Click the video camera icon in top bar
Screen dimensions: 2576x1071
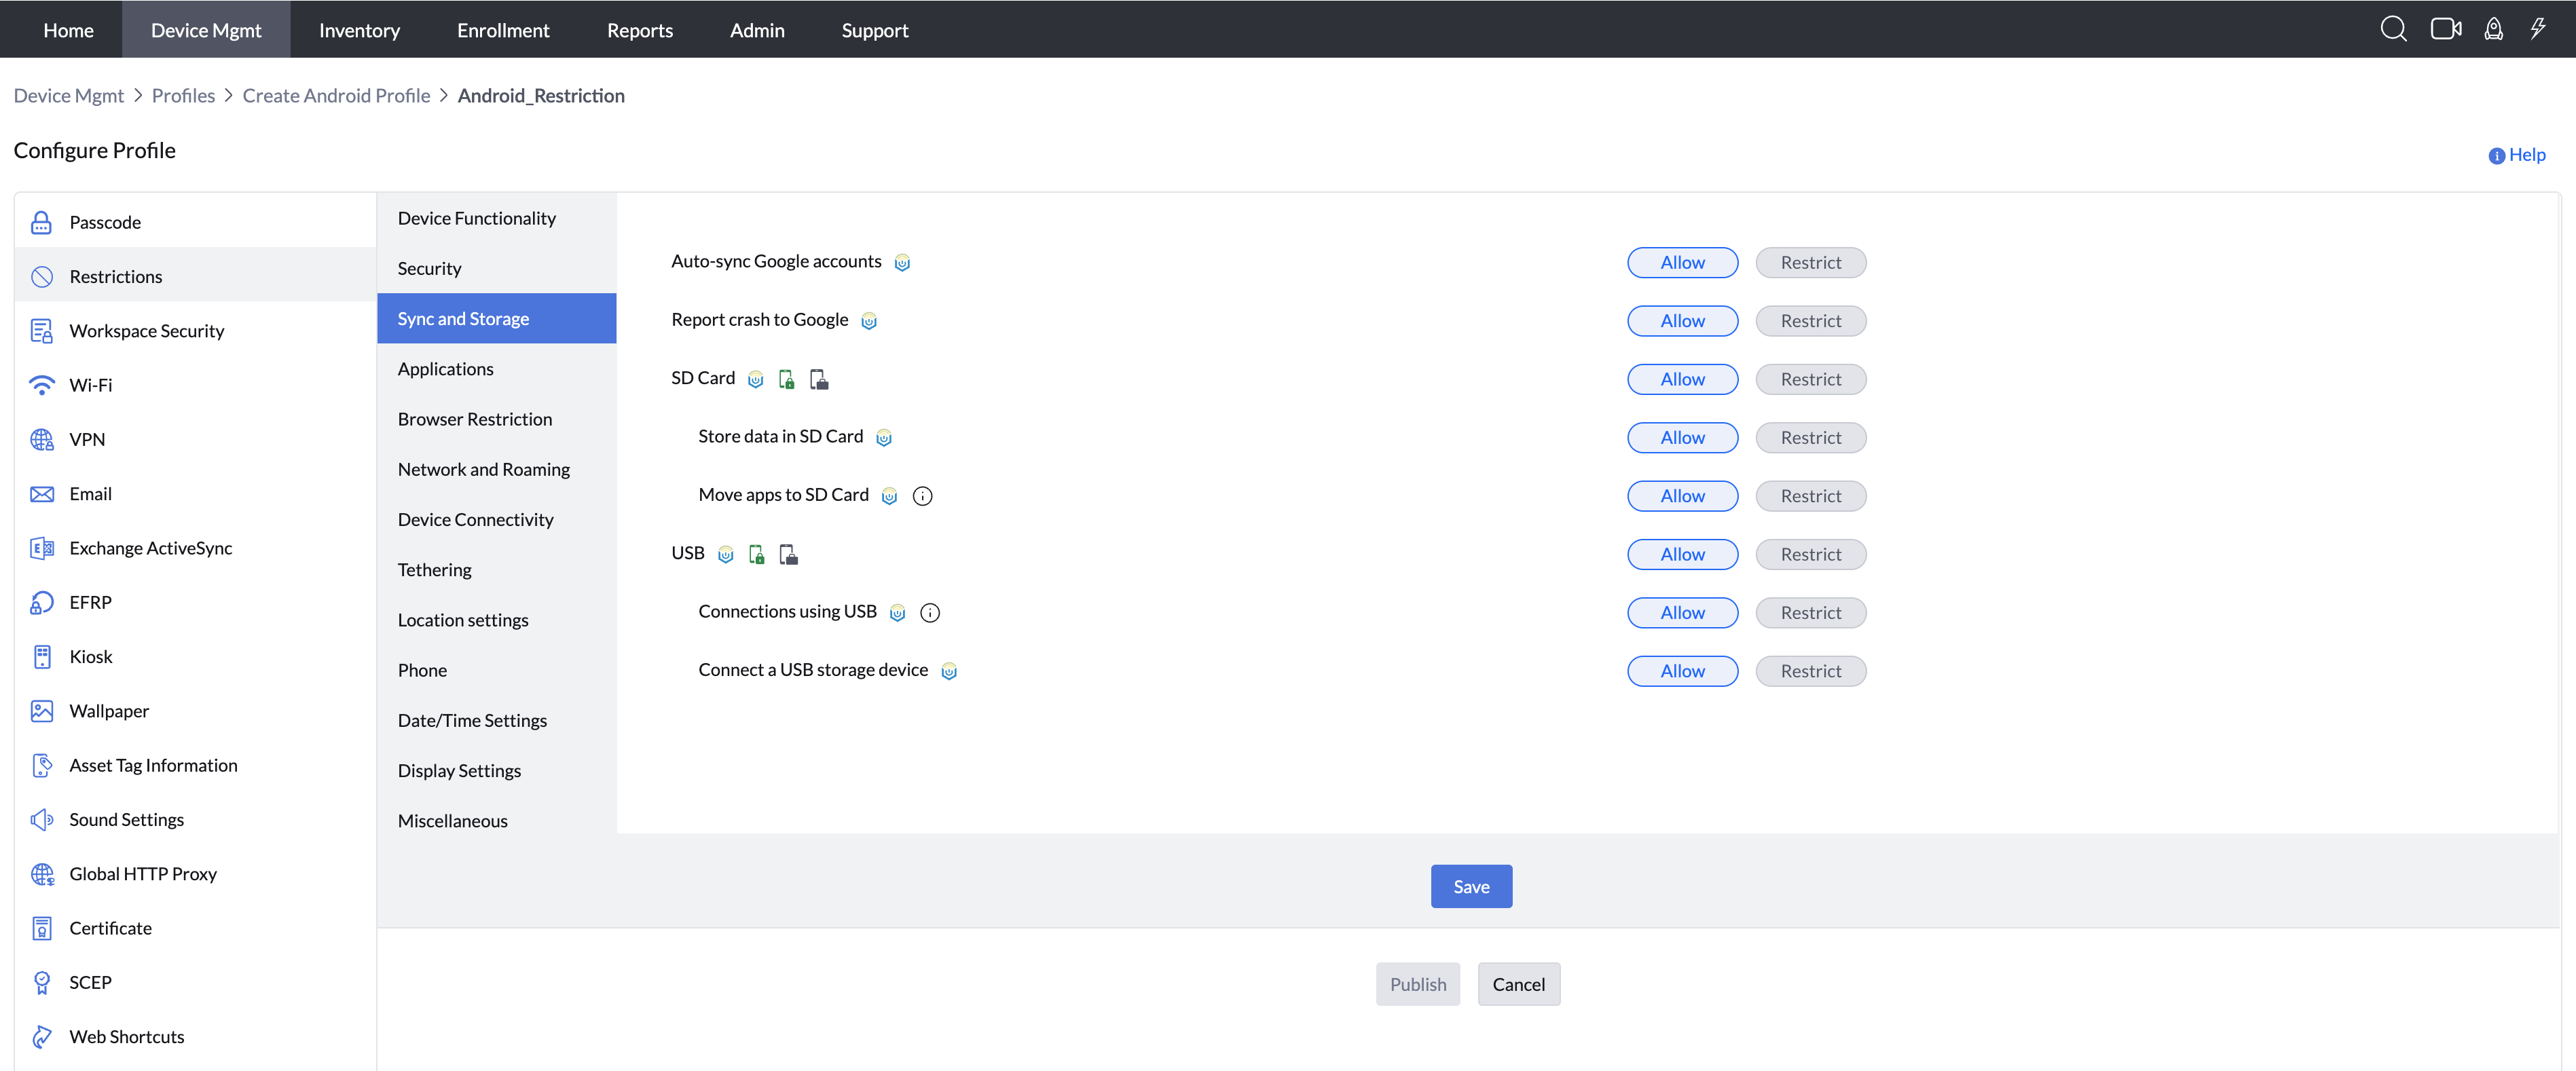pyautogui.click(x=2446, y=28)
